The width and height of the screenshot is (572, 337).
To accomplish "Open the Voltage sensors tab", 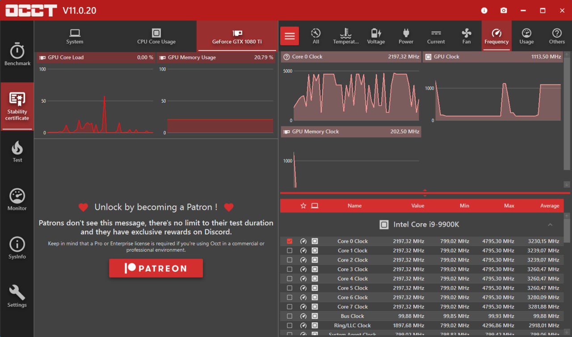I will click(x=376, y=36).
